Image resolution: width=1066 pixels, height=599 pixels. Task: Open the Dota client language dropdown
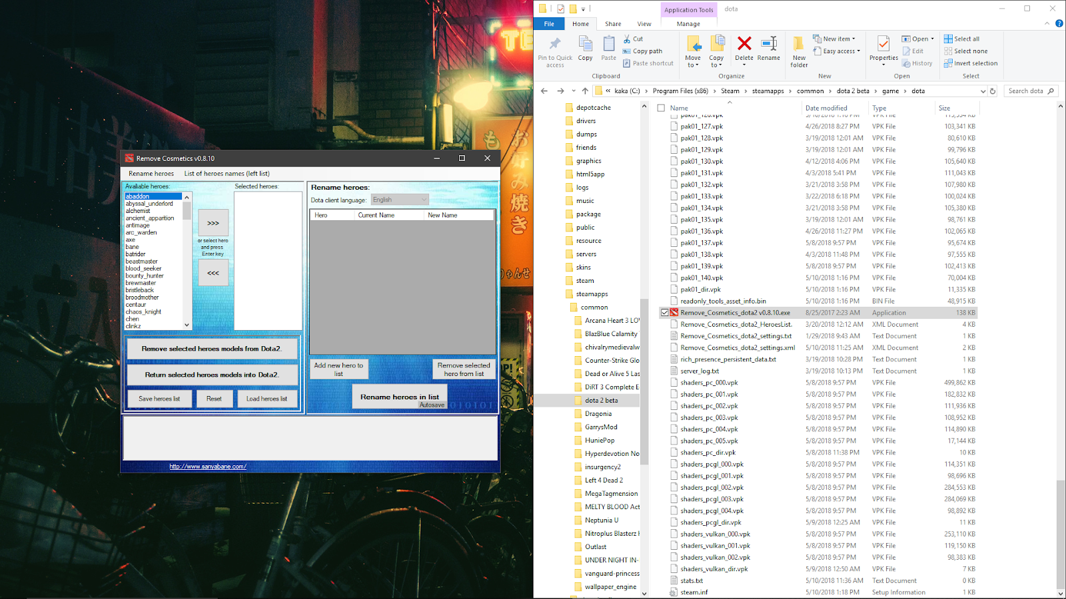tap(424, 199)
